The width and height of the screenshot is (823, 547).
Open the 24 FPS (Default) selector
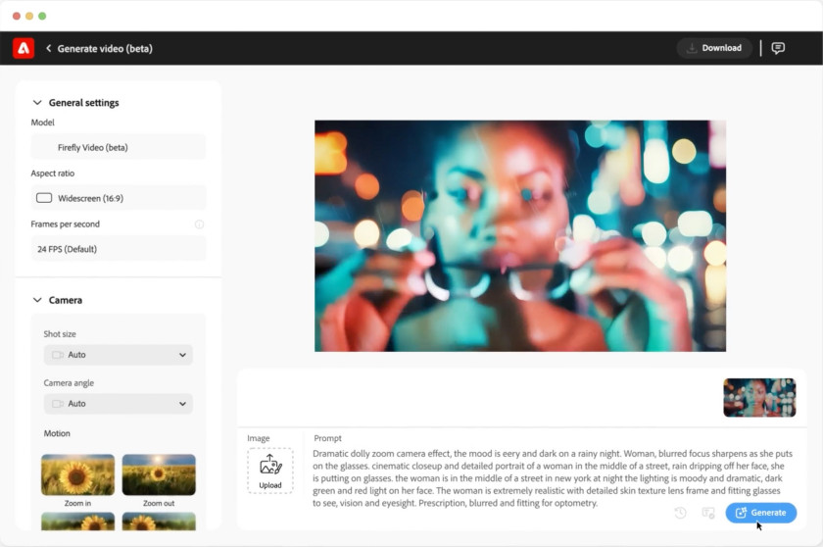point(119,249)
